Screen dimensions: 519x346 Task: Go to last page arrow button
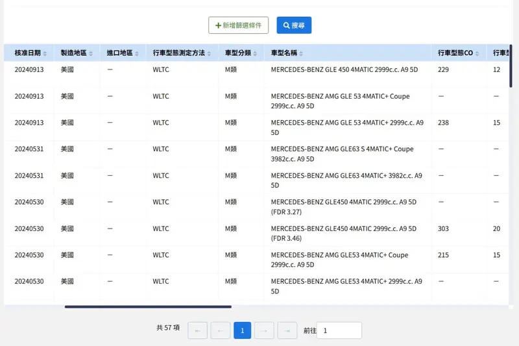coord(287,330)
